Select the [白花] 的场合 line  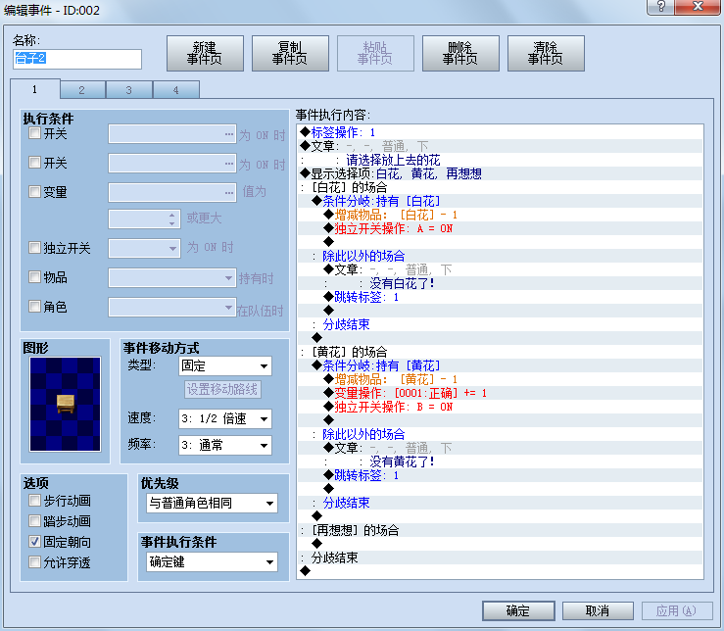pyautogui.click(x=500, y=187)
